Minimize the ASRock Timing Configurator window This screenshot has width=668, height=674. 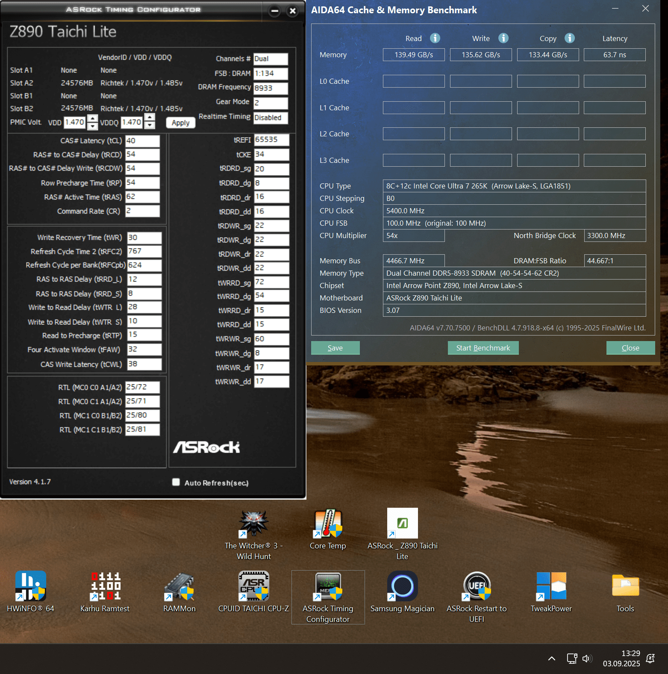275,11
